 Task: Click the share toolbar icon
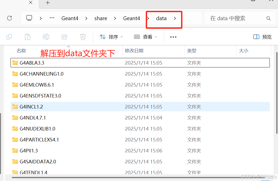(x=65, y=37)
